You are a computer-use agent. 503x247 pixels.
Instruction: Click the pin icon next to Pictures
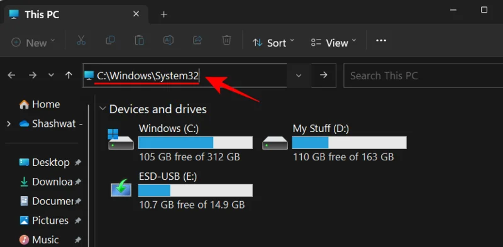78,221
